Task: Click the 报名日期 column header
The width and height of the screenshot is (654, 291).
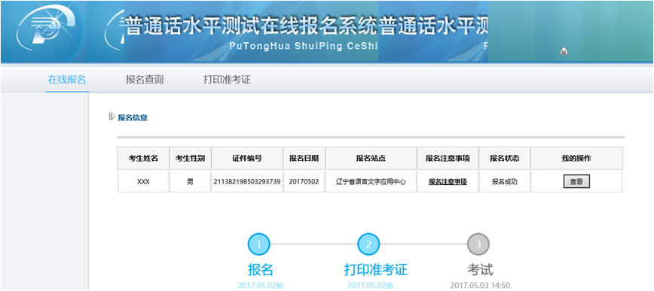Action: pyautogui.click(x=304, y=158)
